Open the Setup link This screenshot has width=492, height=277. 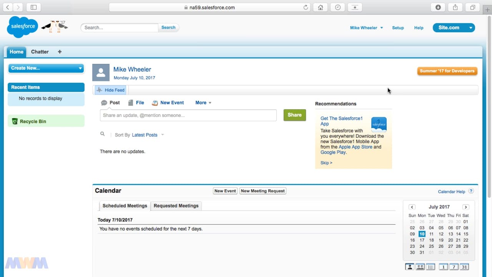point(398,28)
